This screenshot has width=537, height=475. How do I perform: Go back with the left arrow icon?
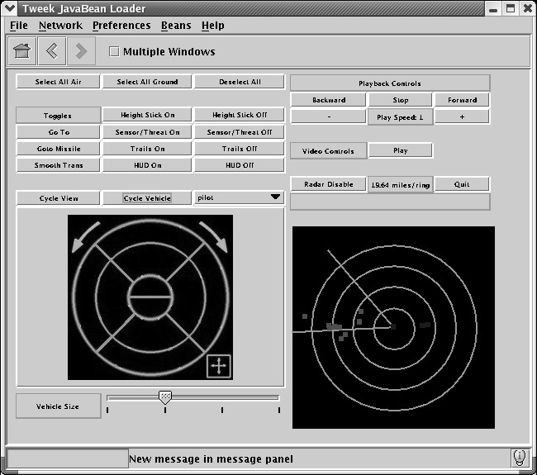click(52, 51)
